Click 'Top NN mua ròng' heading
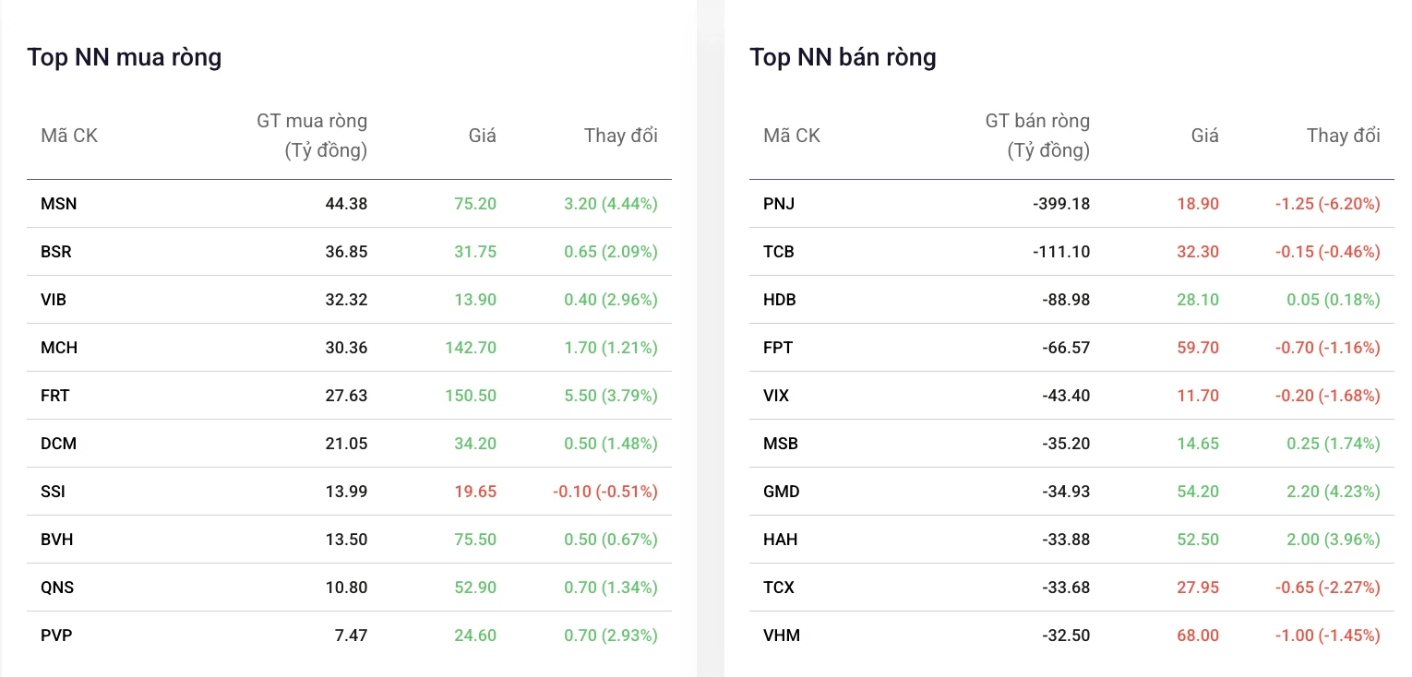Screen dimensions: 1412x677 click(125, 57)
